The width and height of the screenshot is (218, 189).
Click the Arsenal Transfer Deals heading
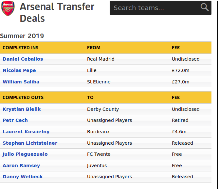(x=57, y=12)
